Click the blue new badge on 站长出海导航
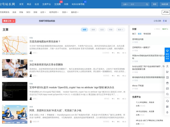 click(85, 2)
